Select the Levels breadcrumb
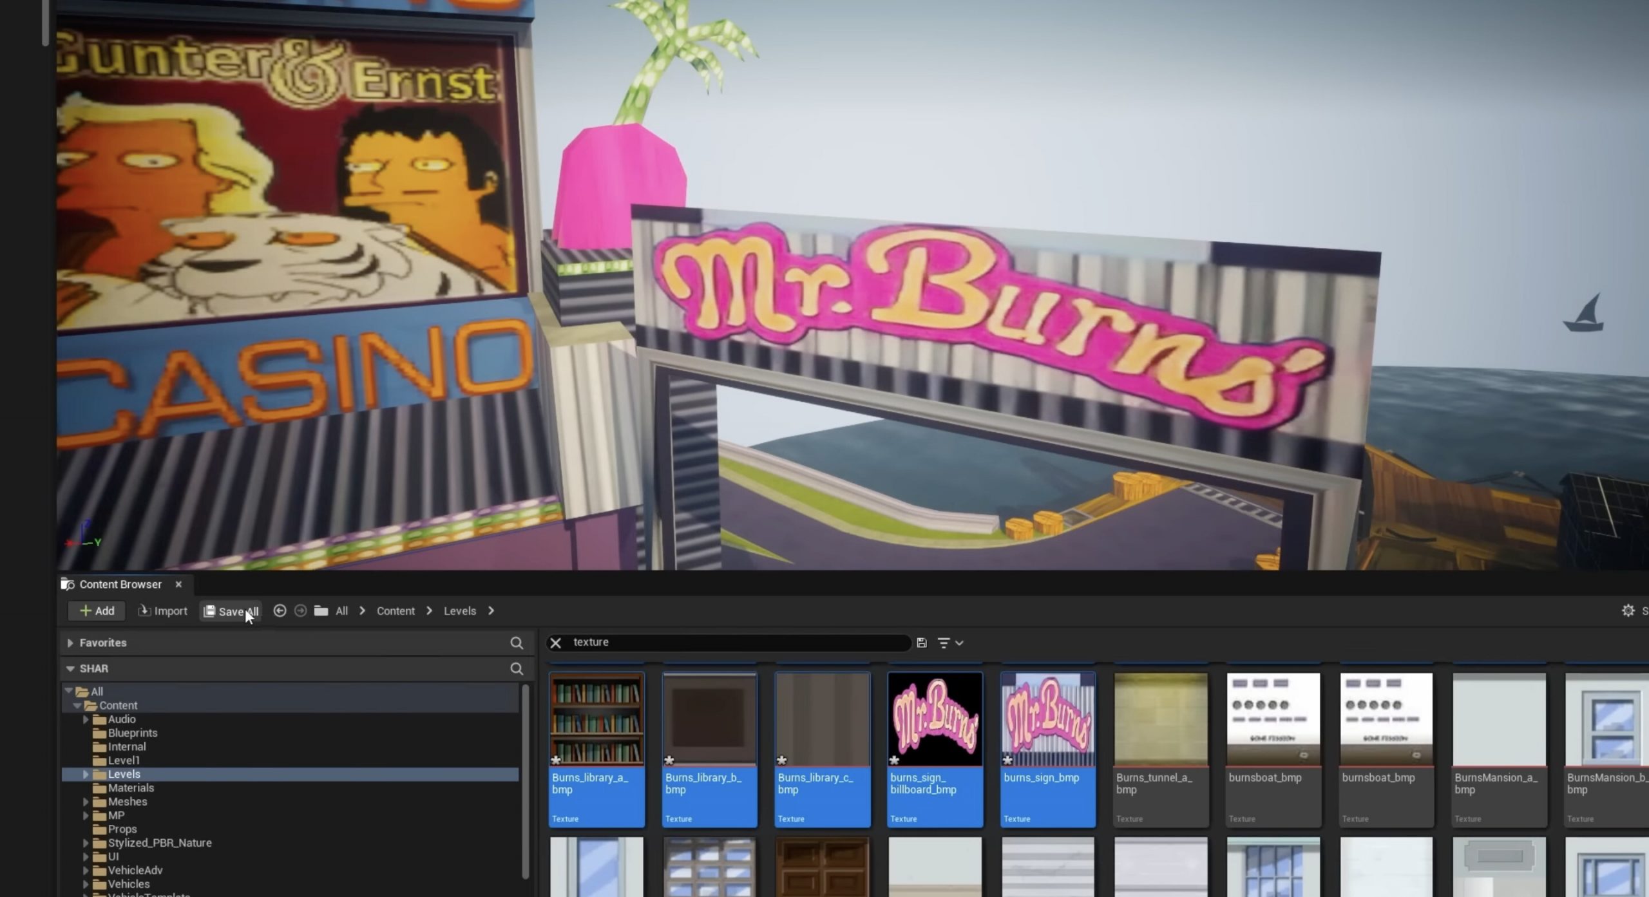 [460, 610]
